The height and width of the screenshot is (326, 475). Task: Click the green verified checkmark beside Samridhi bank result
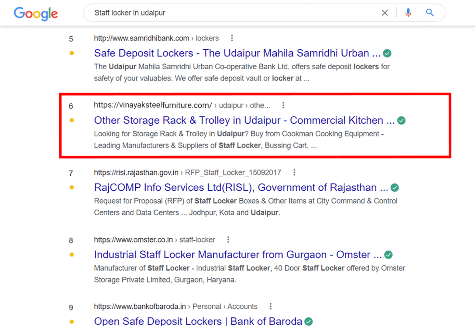pos(388,53)
